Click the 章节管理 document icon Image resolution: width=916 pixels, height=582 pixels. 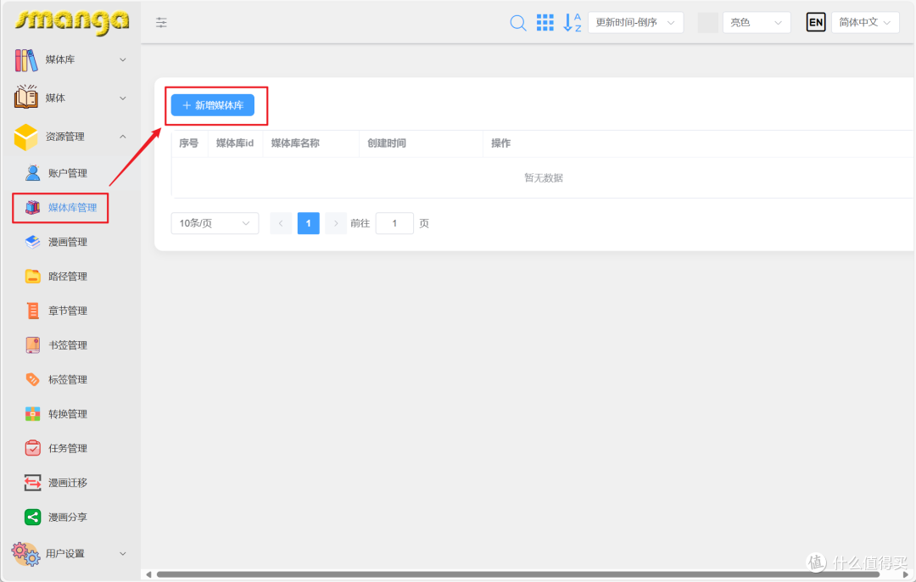coord(33,311)
